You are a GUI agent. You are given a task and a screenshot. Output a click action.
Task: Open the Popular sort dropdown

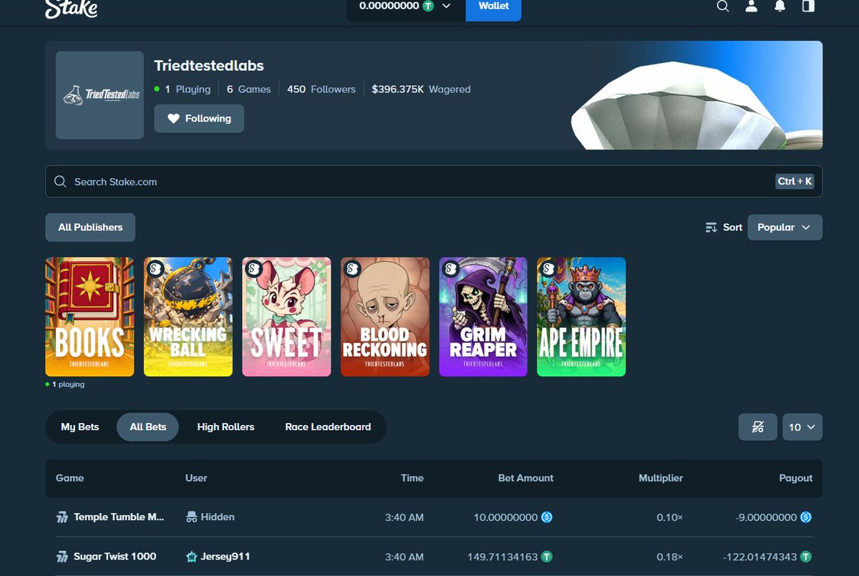[785, 228]
